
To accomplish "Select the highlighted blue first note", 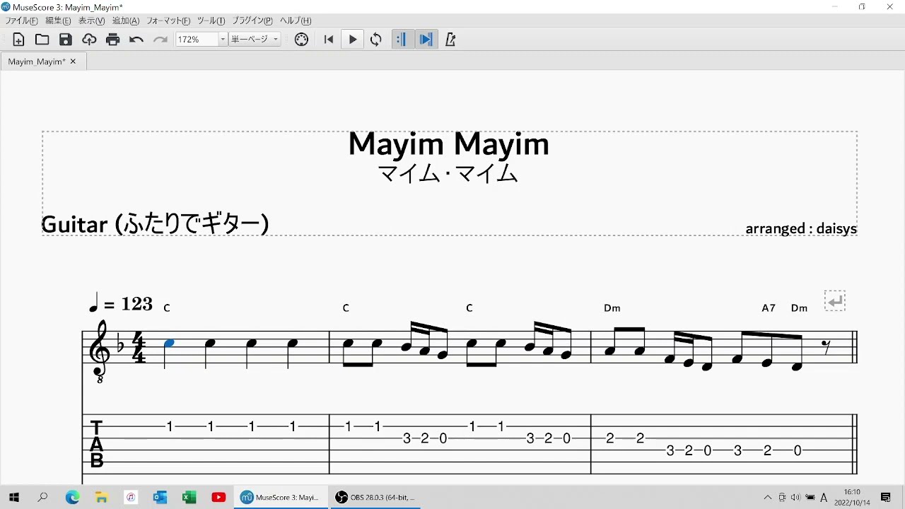I will point(168,344).
